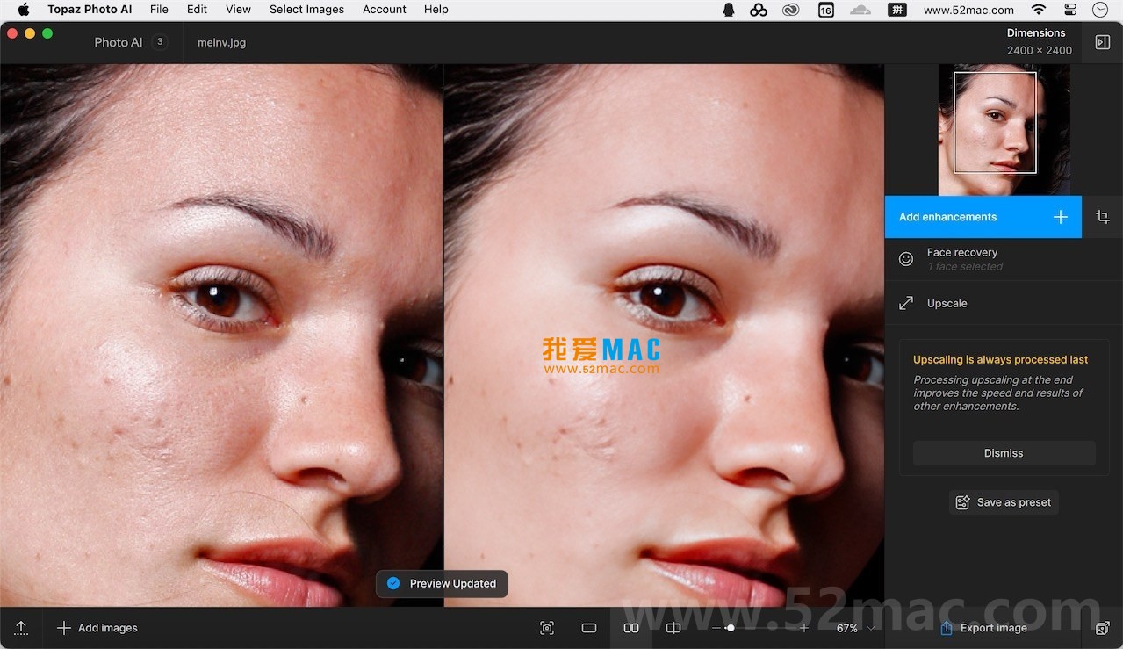The width and height of the screenshot is (1123, 649).
Task: Open the Account menu
Action: 384,10
